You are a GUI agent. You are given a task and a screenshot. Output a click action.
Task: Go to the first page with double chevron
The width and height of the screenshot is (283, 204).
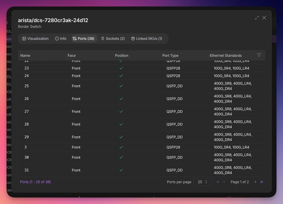(x=218, y=182)
